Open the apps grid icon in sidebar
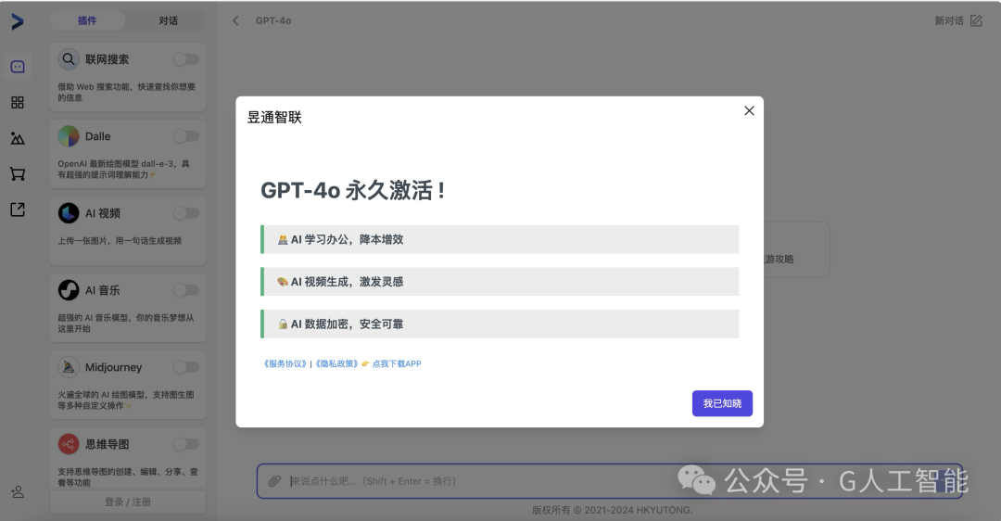This screenshot has width=1001, height=521. (18, 103)
